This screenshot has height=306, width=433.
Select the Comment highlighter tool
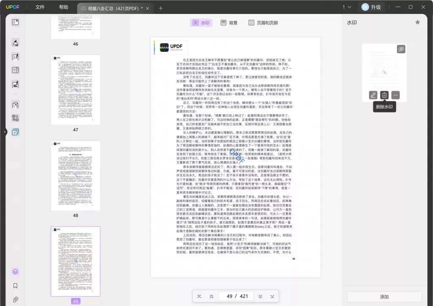tap(16, 43)
